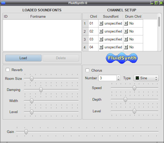Maximize the FluidSynth window
This screenshot has width=164, height=143.
click(157, 3)
